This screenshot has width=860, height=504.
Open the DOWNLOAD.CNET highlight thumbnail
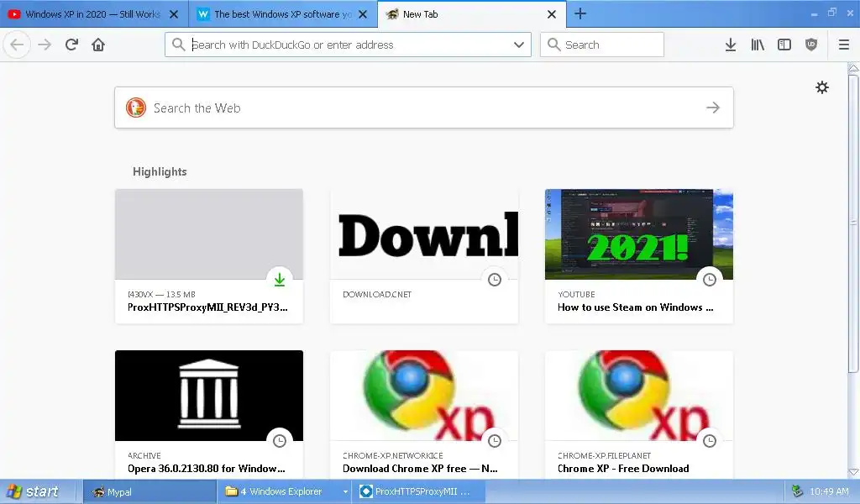[424, 234]
